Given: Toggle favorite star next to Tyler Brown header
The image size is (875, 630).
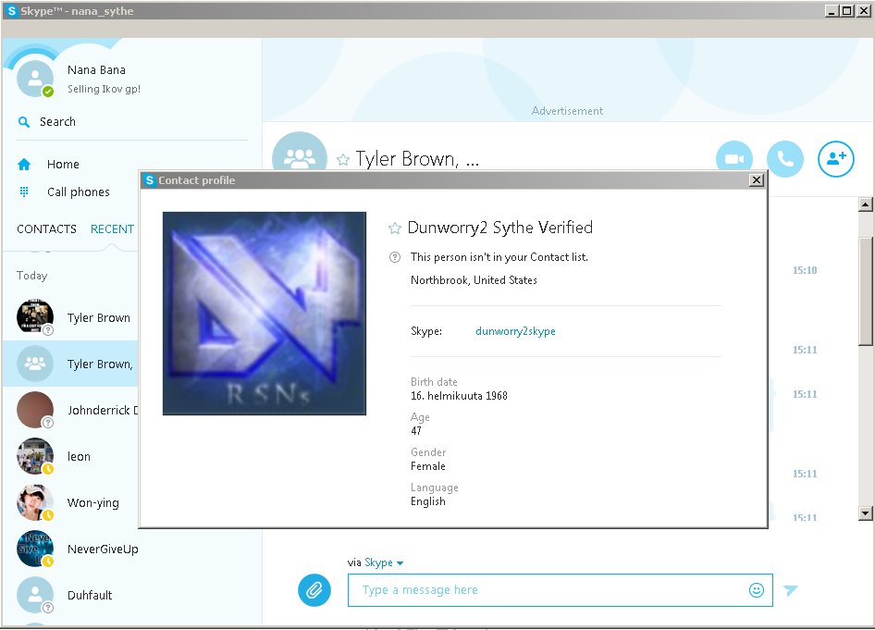Looking at the screenshot, I should (x=343, y=160).
